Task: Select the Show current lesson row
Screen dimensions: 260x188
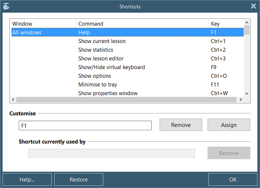Action: 128,41
